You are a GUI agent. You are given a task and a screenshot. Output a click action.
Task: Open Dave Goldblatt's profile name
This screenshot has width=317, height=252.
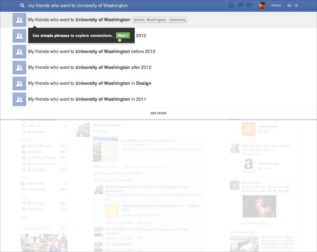107,125
